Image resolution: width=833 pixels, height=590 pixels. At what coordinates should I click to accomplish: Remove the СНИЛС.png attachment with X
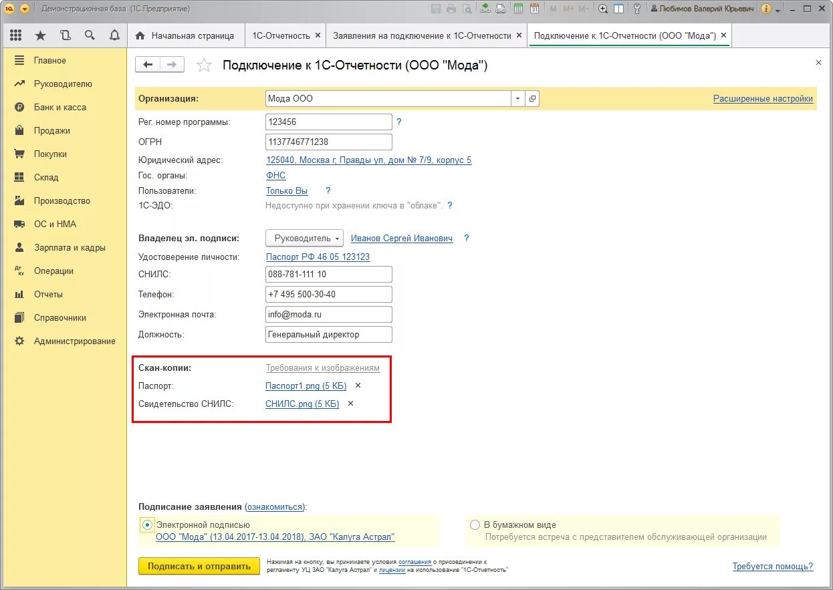[x=350, y=404]
